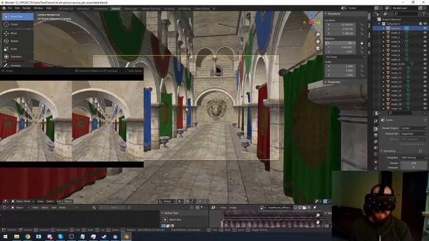Hide mesh_10 with its eye icon
Viewport: 429px width, 241px height.
pos(425,68)
